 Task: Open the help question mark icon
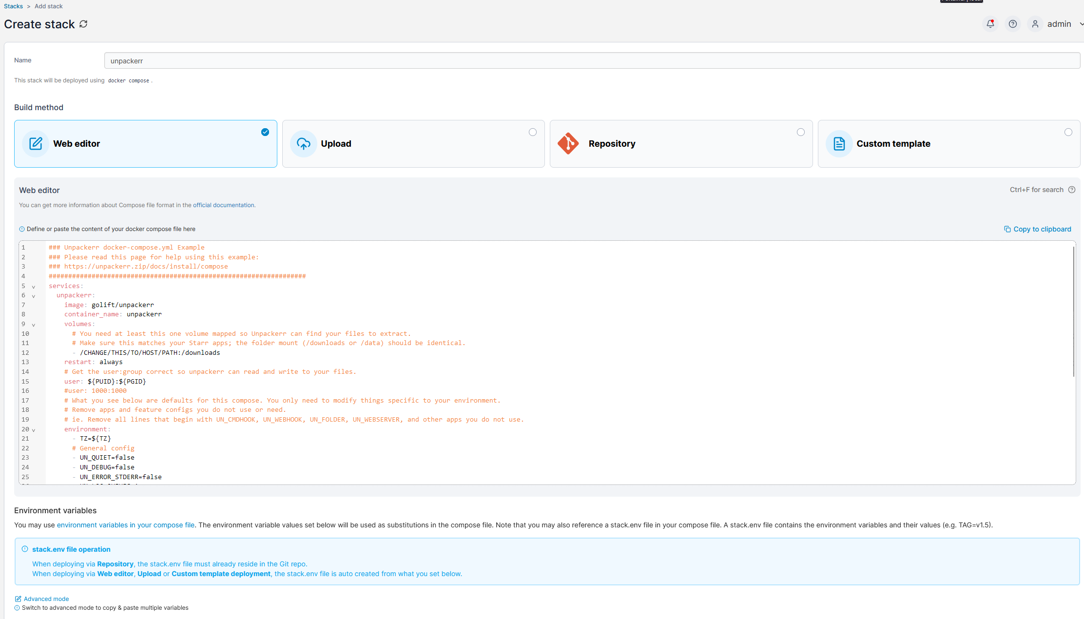click(1012, 24)
